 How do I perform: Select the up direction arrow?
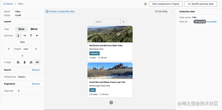[x=31, y=36]
